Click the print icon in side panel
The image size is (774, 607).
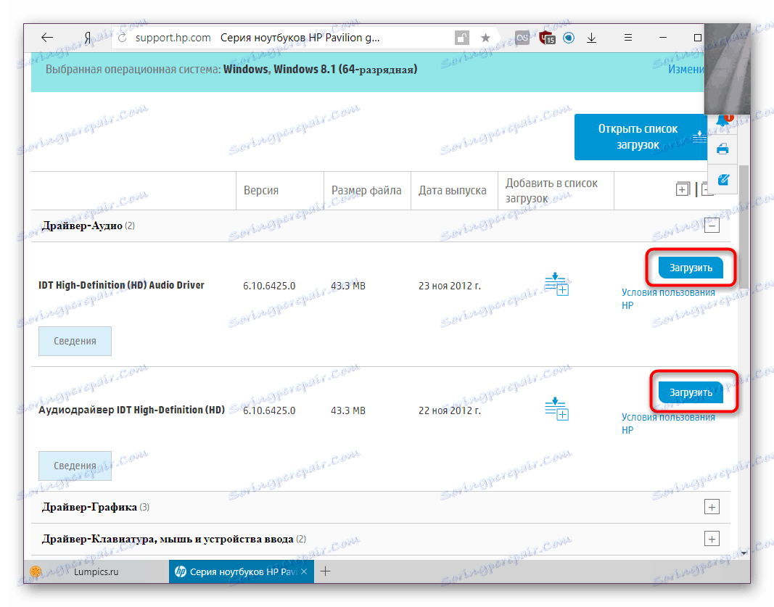click(x=722, y=149)
